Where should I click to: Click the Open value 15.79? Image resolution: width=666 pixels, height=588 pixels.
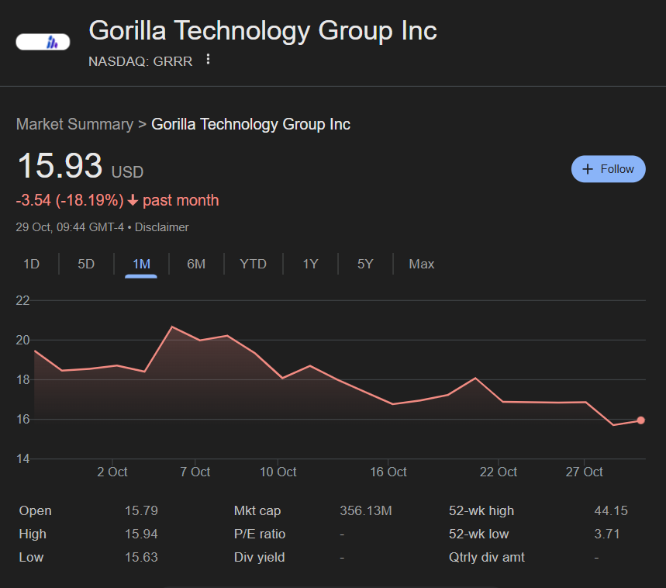[x=141, y=510]
